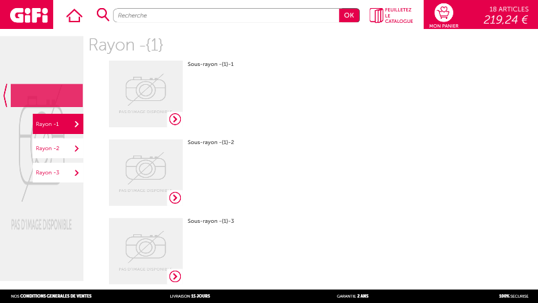The height and width of the screenshot is (303, 538).
Task: Open the Sous-rayon -{1}-1 thumbnail image
Action: click(145, 94)
